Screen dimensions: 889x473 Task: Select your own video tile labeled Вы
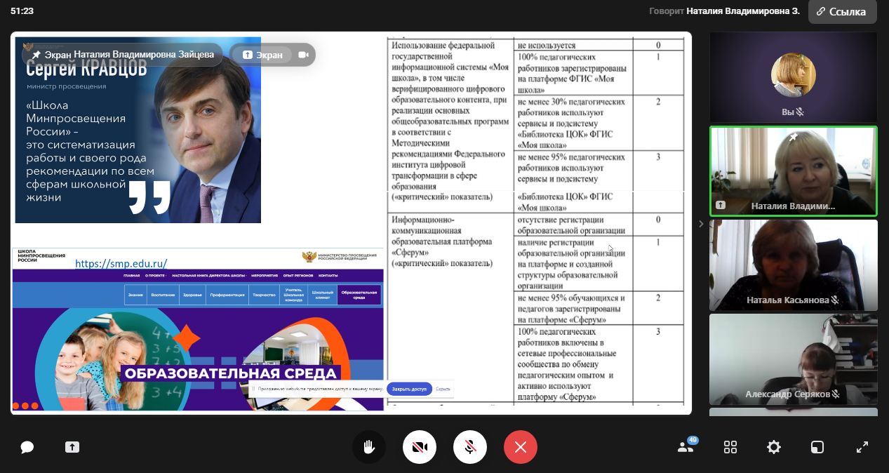[794, 77]
